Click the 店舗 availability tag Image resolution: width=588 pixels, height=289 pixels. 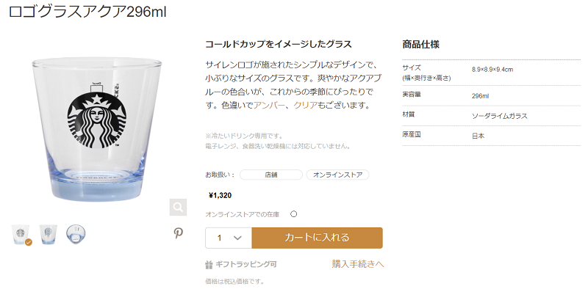(270, 175)
